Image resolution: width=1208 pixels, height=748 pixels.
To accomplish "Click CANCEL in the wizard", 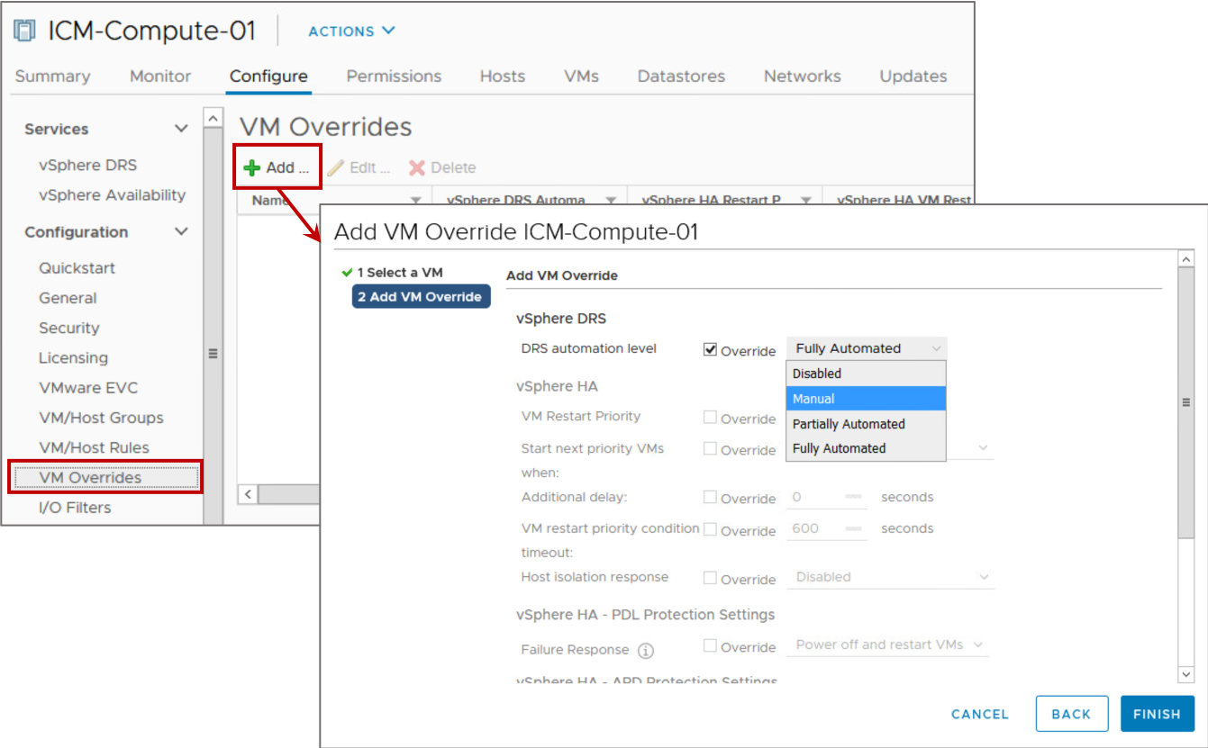I will (x=980, y=714).
